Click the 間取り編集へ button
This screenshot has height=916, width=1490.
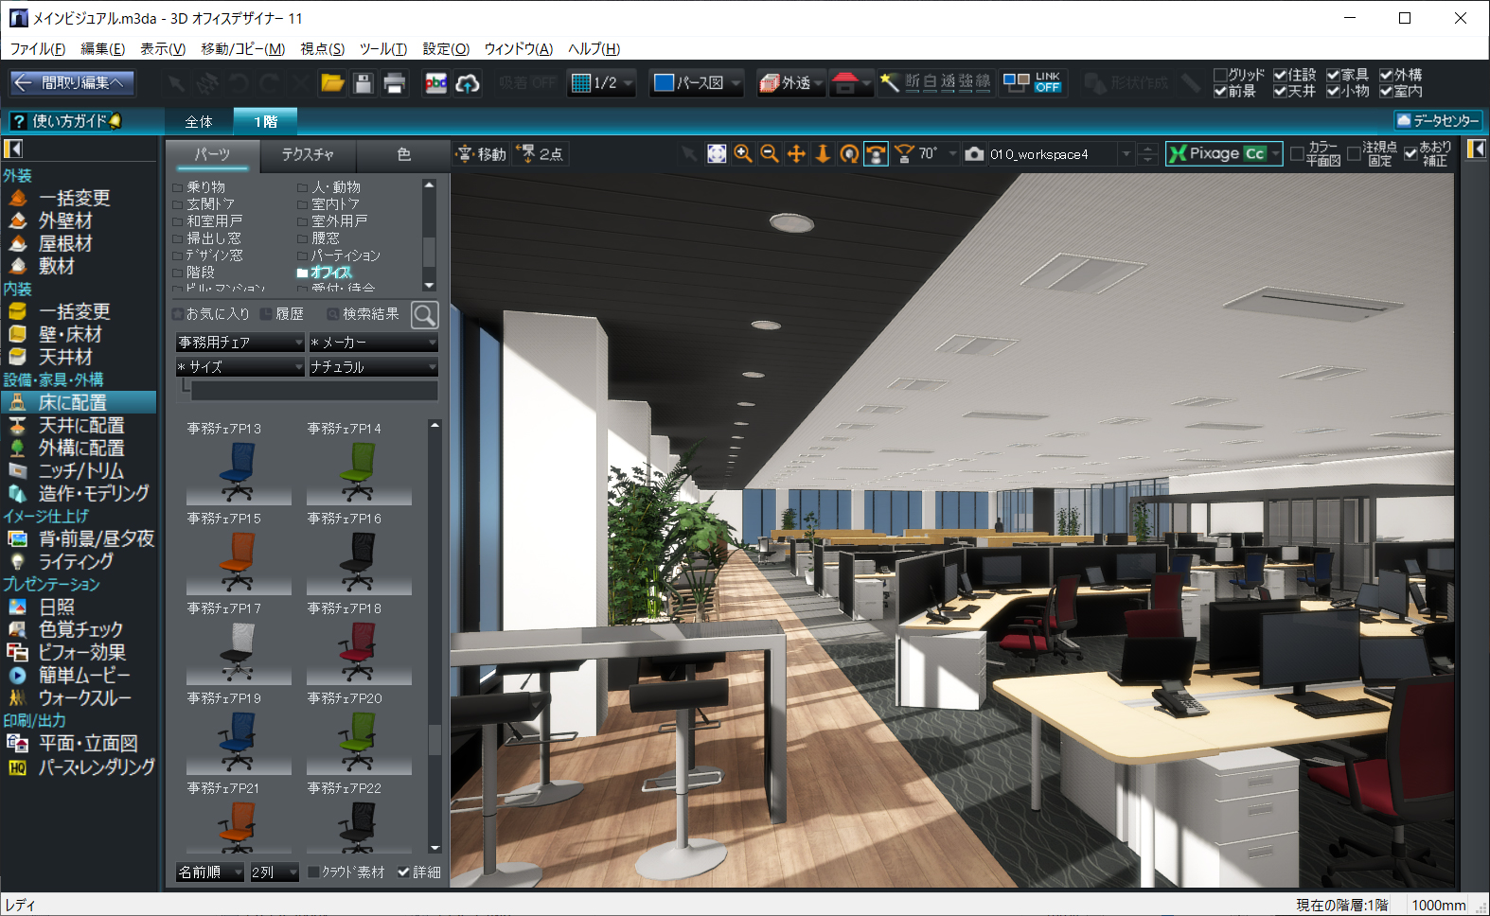click(x=73, y=83)
